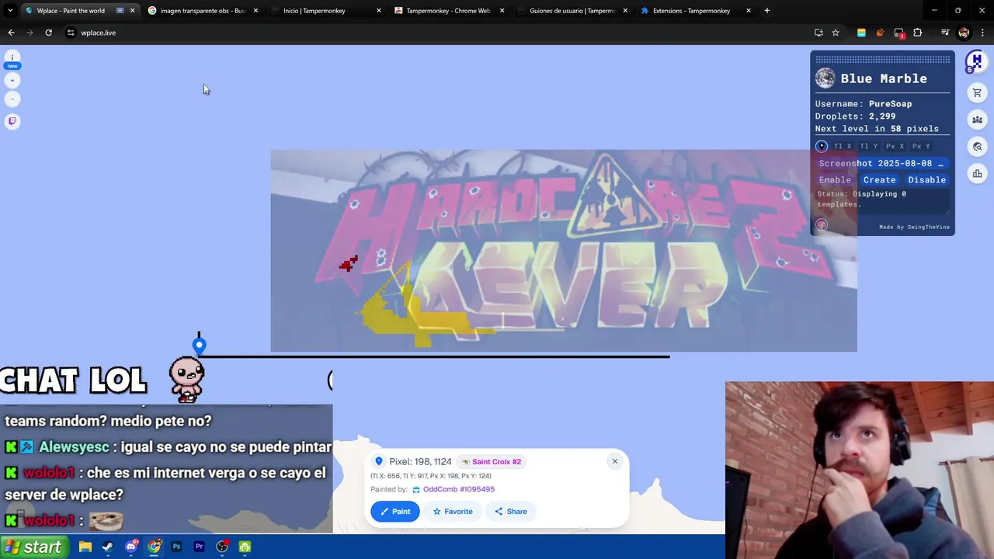Open File Explorer from taskbar
Image resolution: width=994 pixels, height=559 pixels.
pyautogui.click(x=85, y=547)
